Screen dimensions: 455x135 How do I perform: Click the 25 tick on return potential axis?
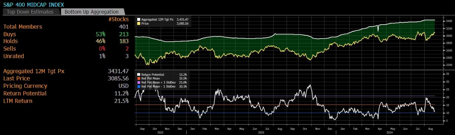448,89
